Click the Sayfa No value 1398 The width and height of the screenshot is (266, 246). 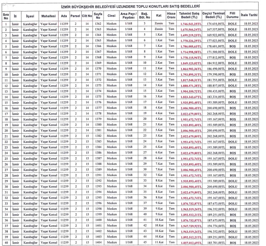coord(99,209)
